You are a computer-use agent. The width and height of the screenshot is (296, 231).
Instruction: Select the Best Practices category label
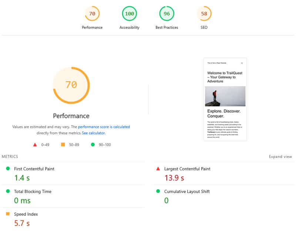[x=167, y=27]
